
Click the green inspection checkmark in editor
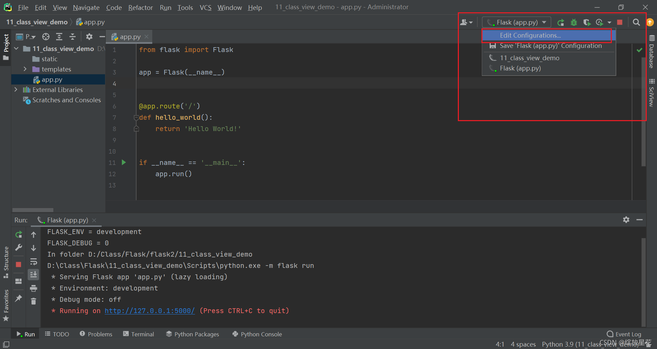(639, 50)
